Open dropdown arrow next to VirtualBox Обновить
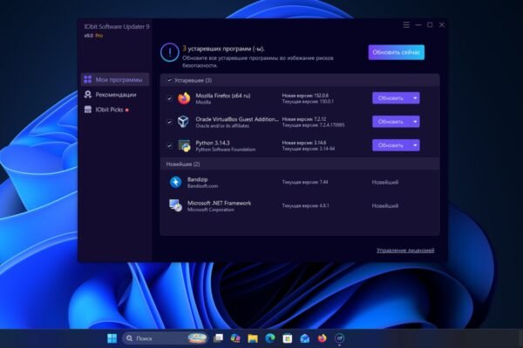This screenshot has height=348, width=523. pos(415,122)
